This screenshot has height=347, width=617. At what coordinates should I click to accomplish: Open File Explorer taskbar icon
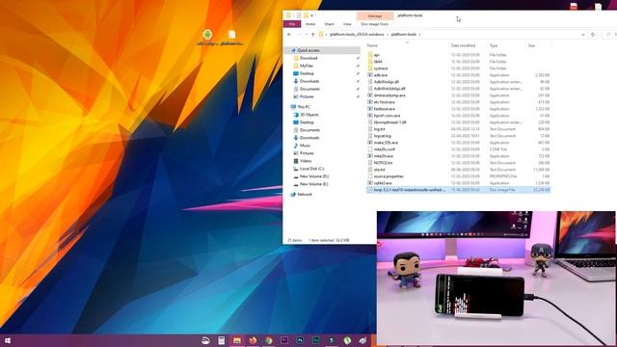(x=237, y=340)
